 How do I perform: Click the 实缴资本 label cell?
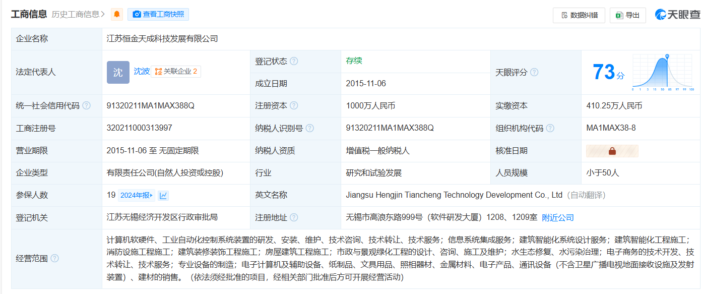click(536, 106)
